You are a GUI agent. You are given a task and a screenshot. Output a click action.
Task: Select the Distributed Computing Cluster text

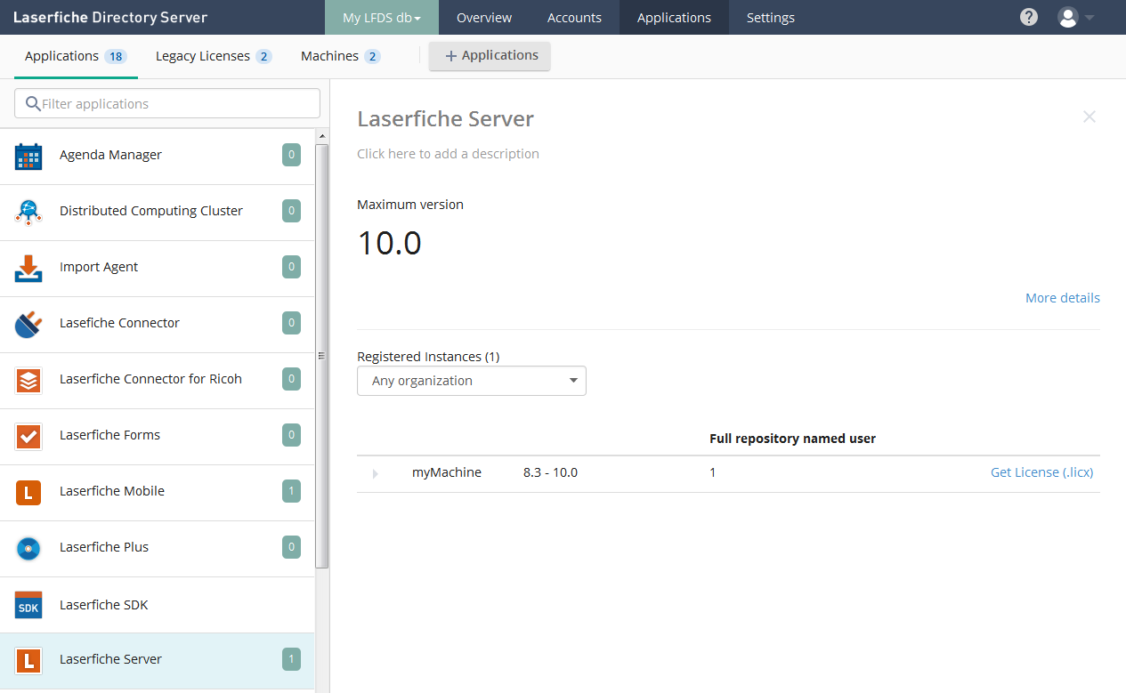(151, 211)
